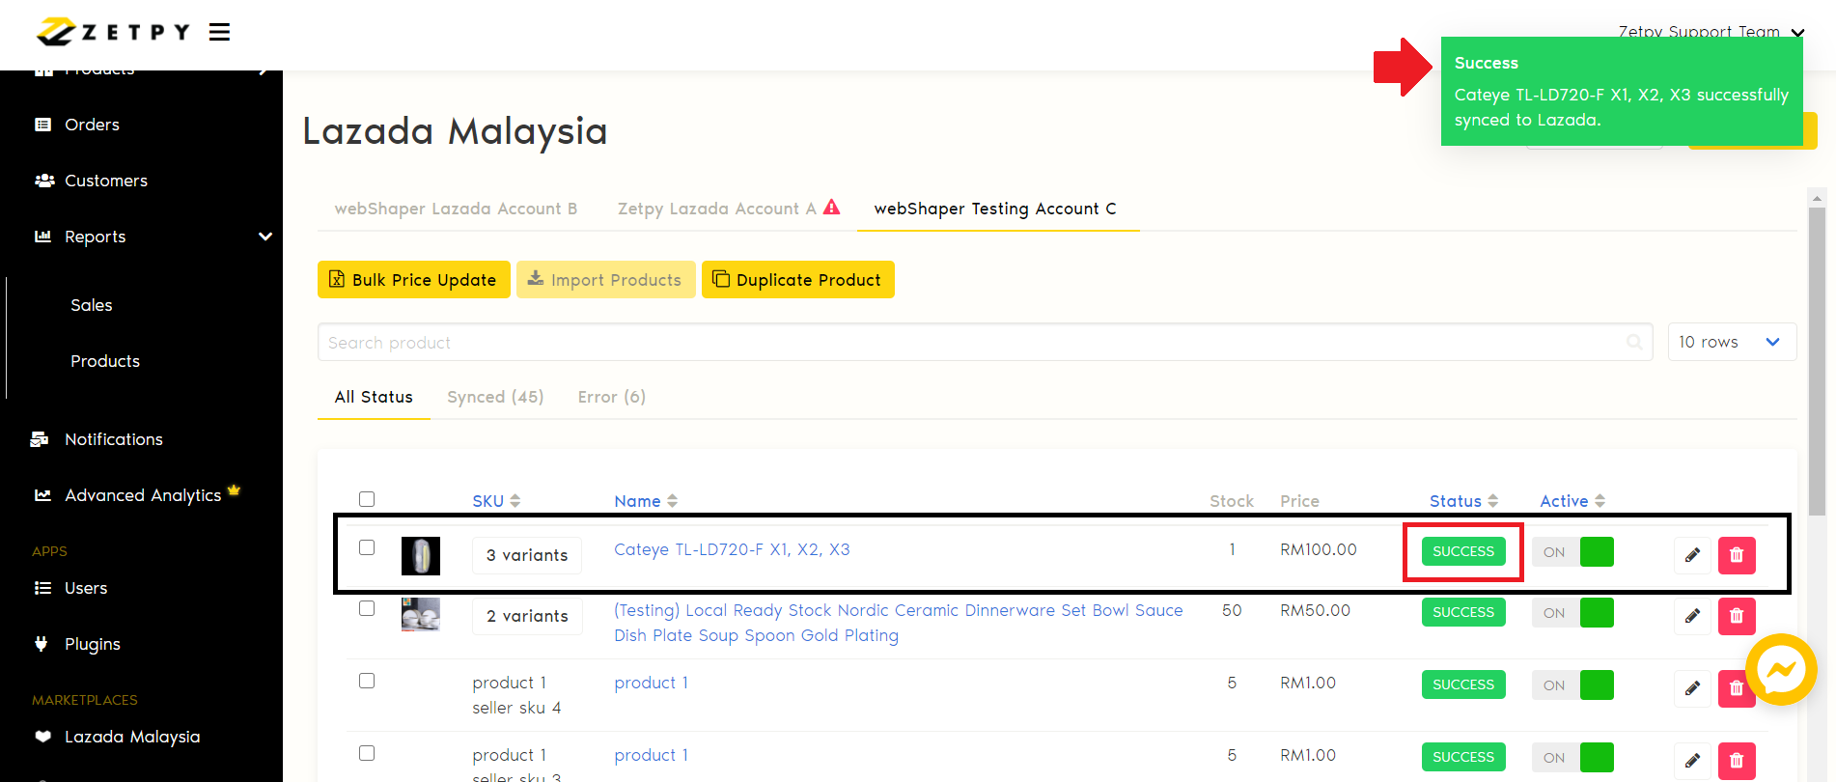Click the pencil edit icon for Cateye product
Image resolution: width=1836 pixels, height=782 pixels.
coord(1692,555)
